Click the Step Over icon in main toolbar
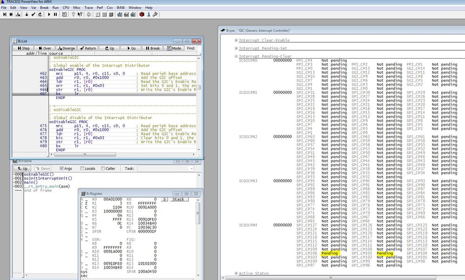This screenshot has width=465, height=280. 11,14
